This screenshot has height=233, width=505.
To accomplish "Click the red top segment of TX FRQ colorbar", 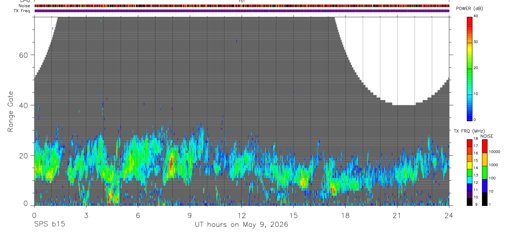I will pos(470,142).
